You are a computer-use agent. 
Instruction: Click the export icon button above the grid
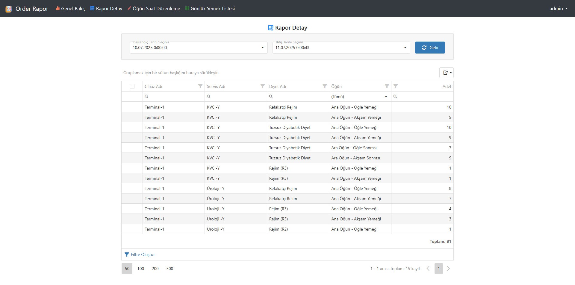(x=446, y=73)
